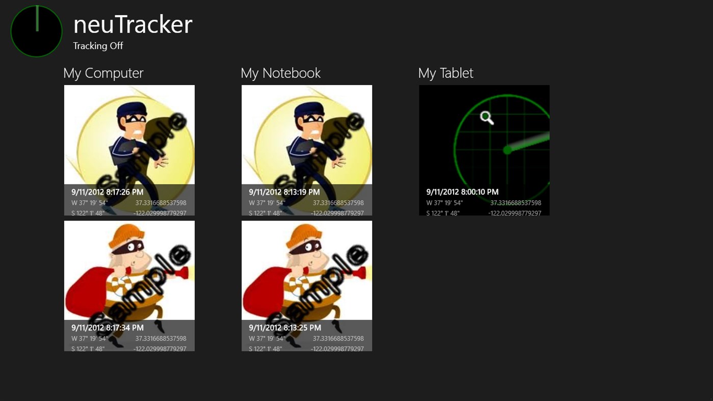Select the timestamp on the top My Computer tile

(x=107, y=192)
